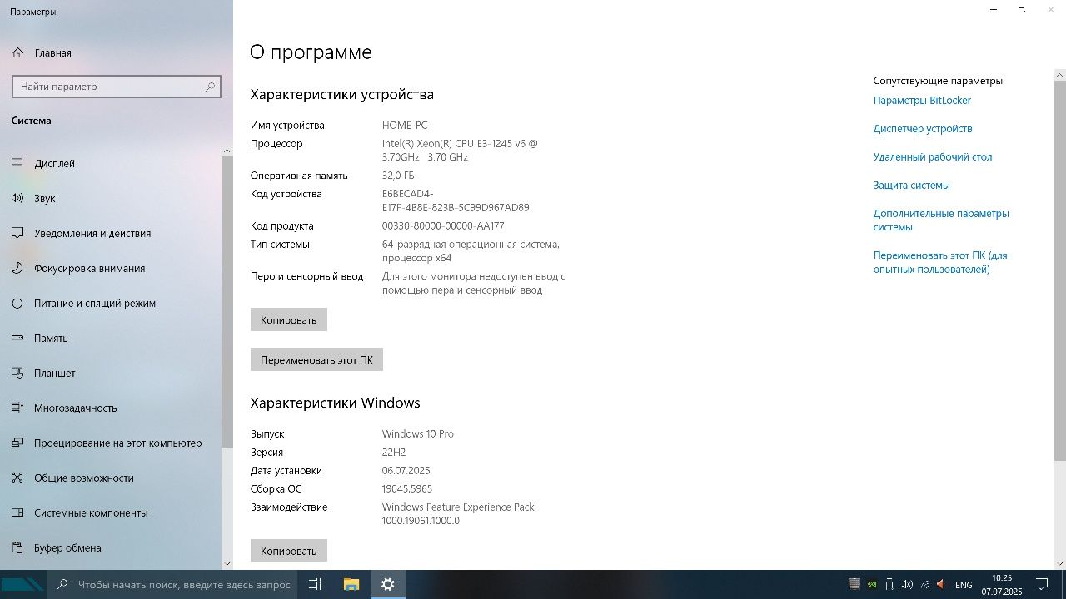Click Переименовать этот ПК button
Viewport: 1066px width, 599px height.
pyautogui.click(x=316, y=359)
